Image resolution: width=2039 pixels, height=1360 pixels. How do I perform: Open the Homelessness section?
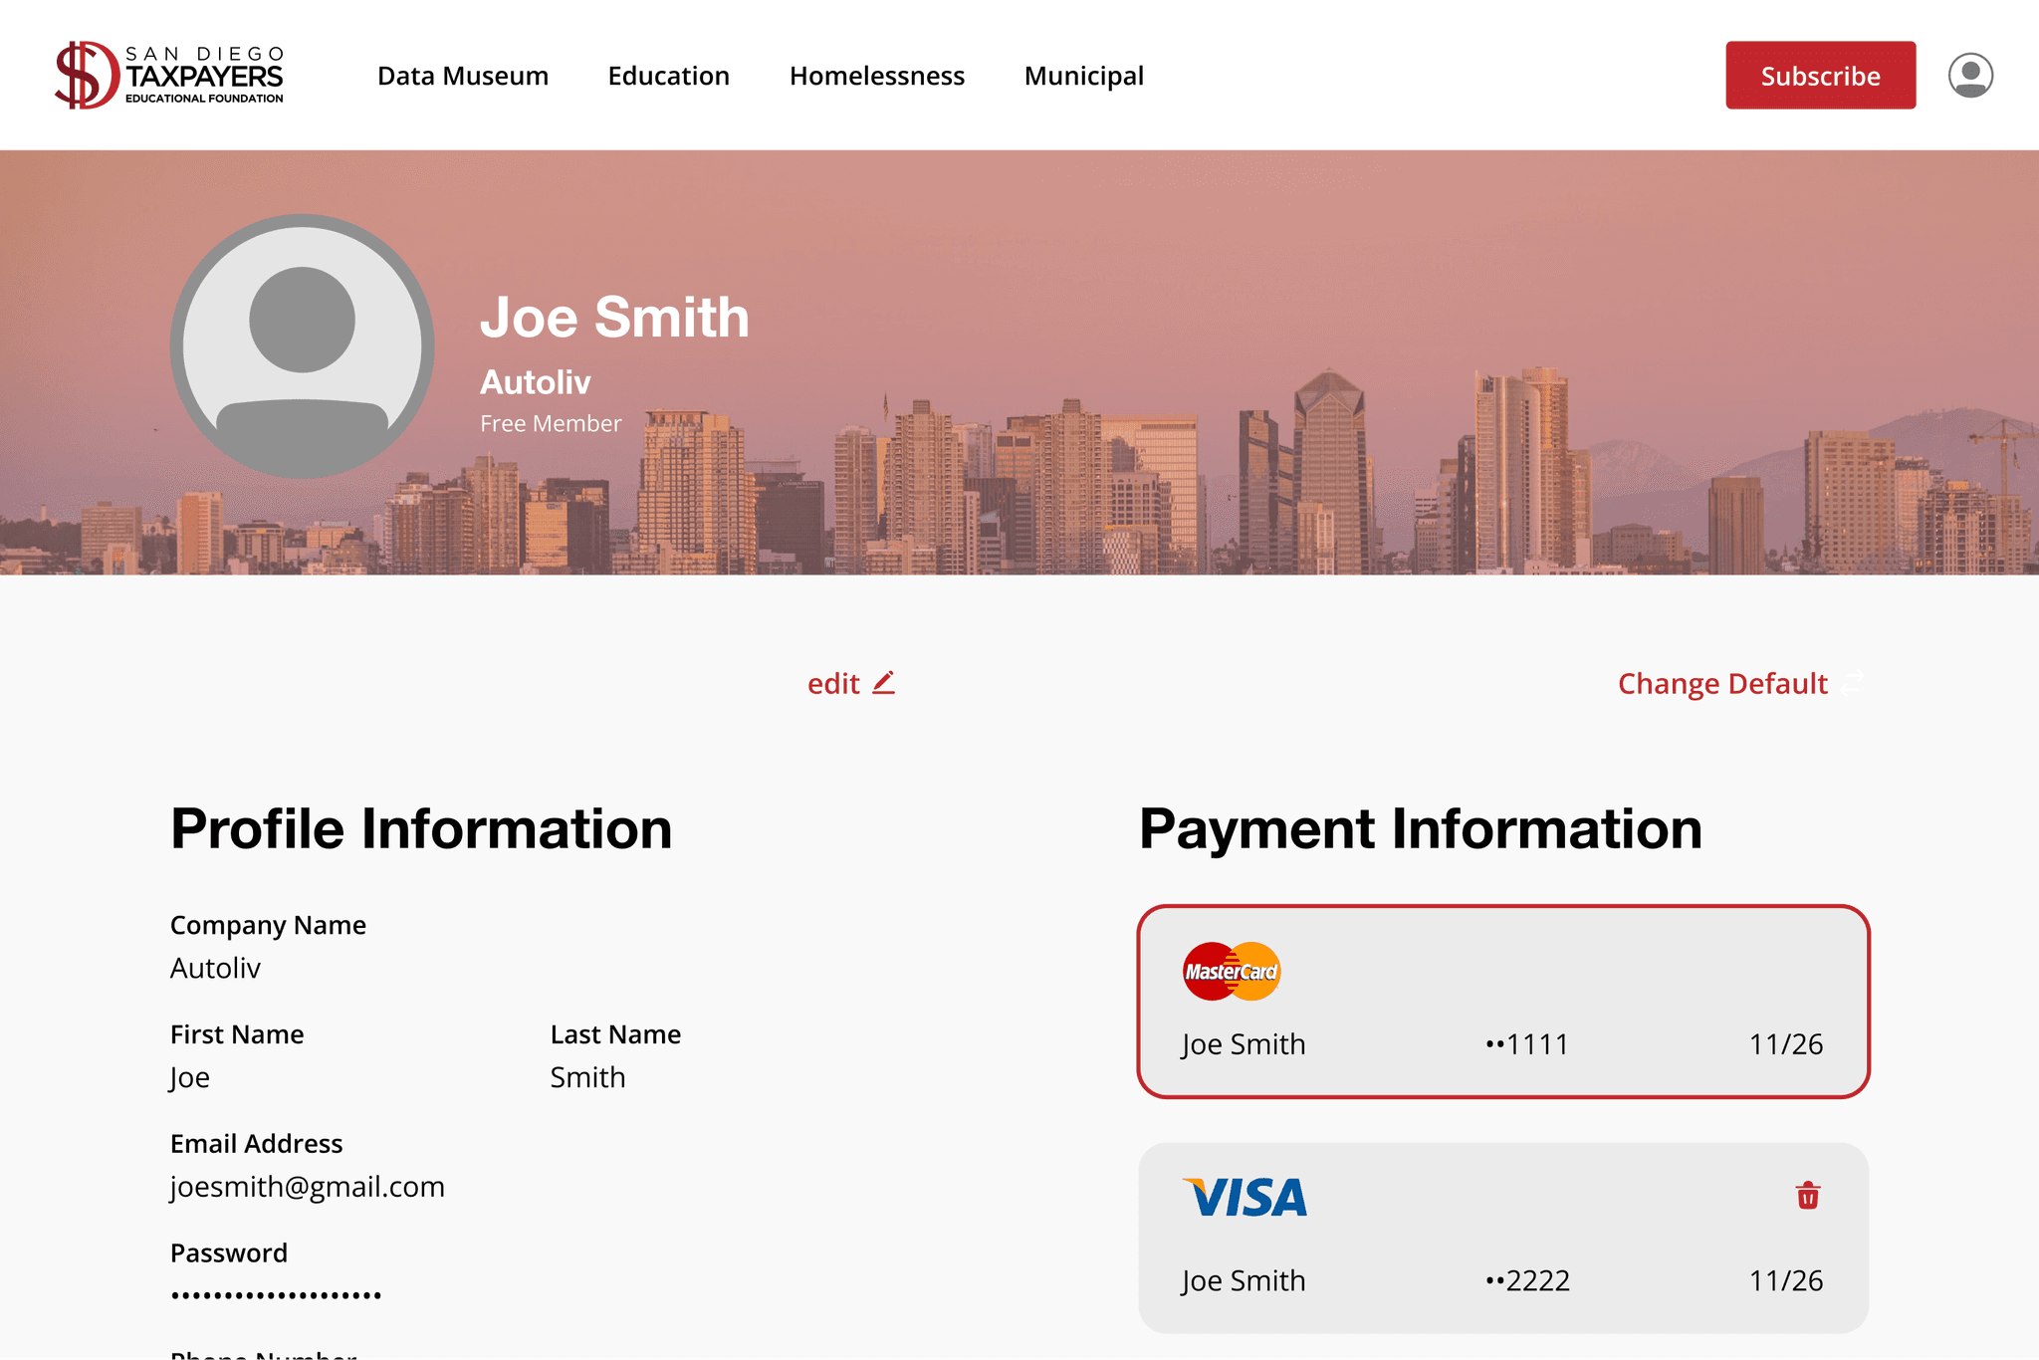(876, 76)
